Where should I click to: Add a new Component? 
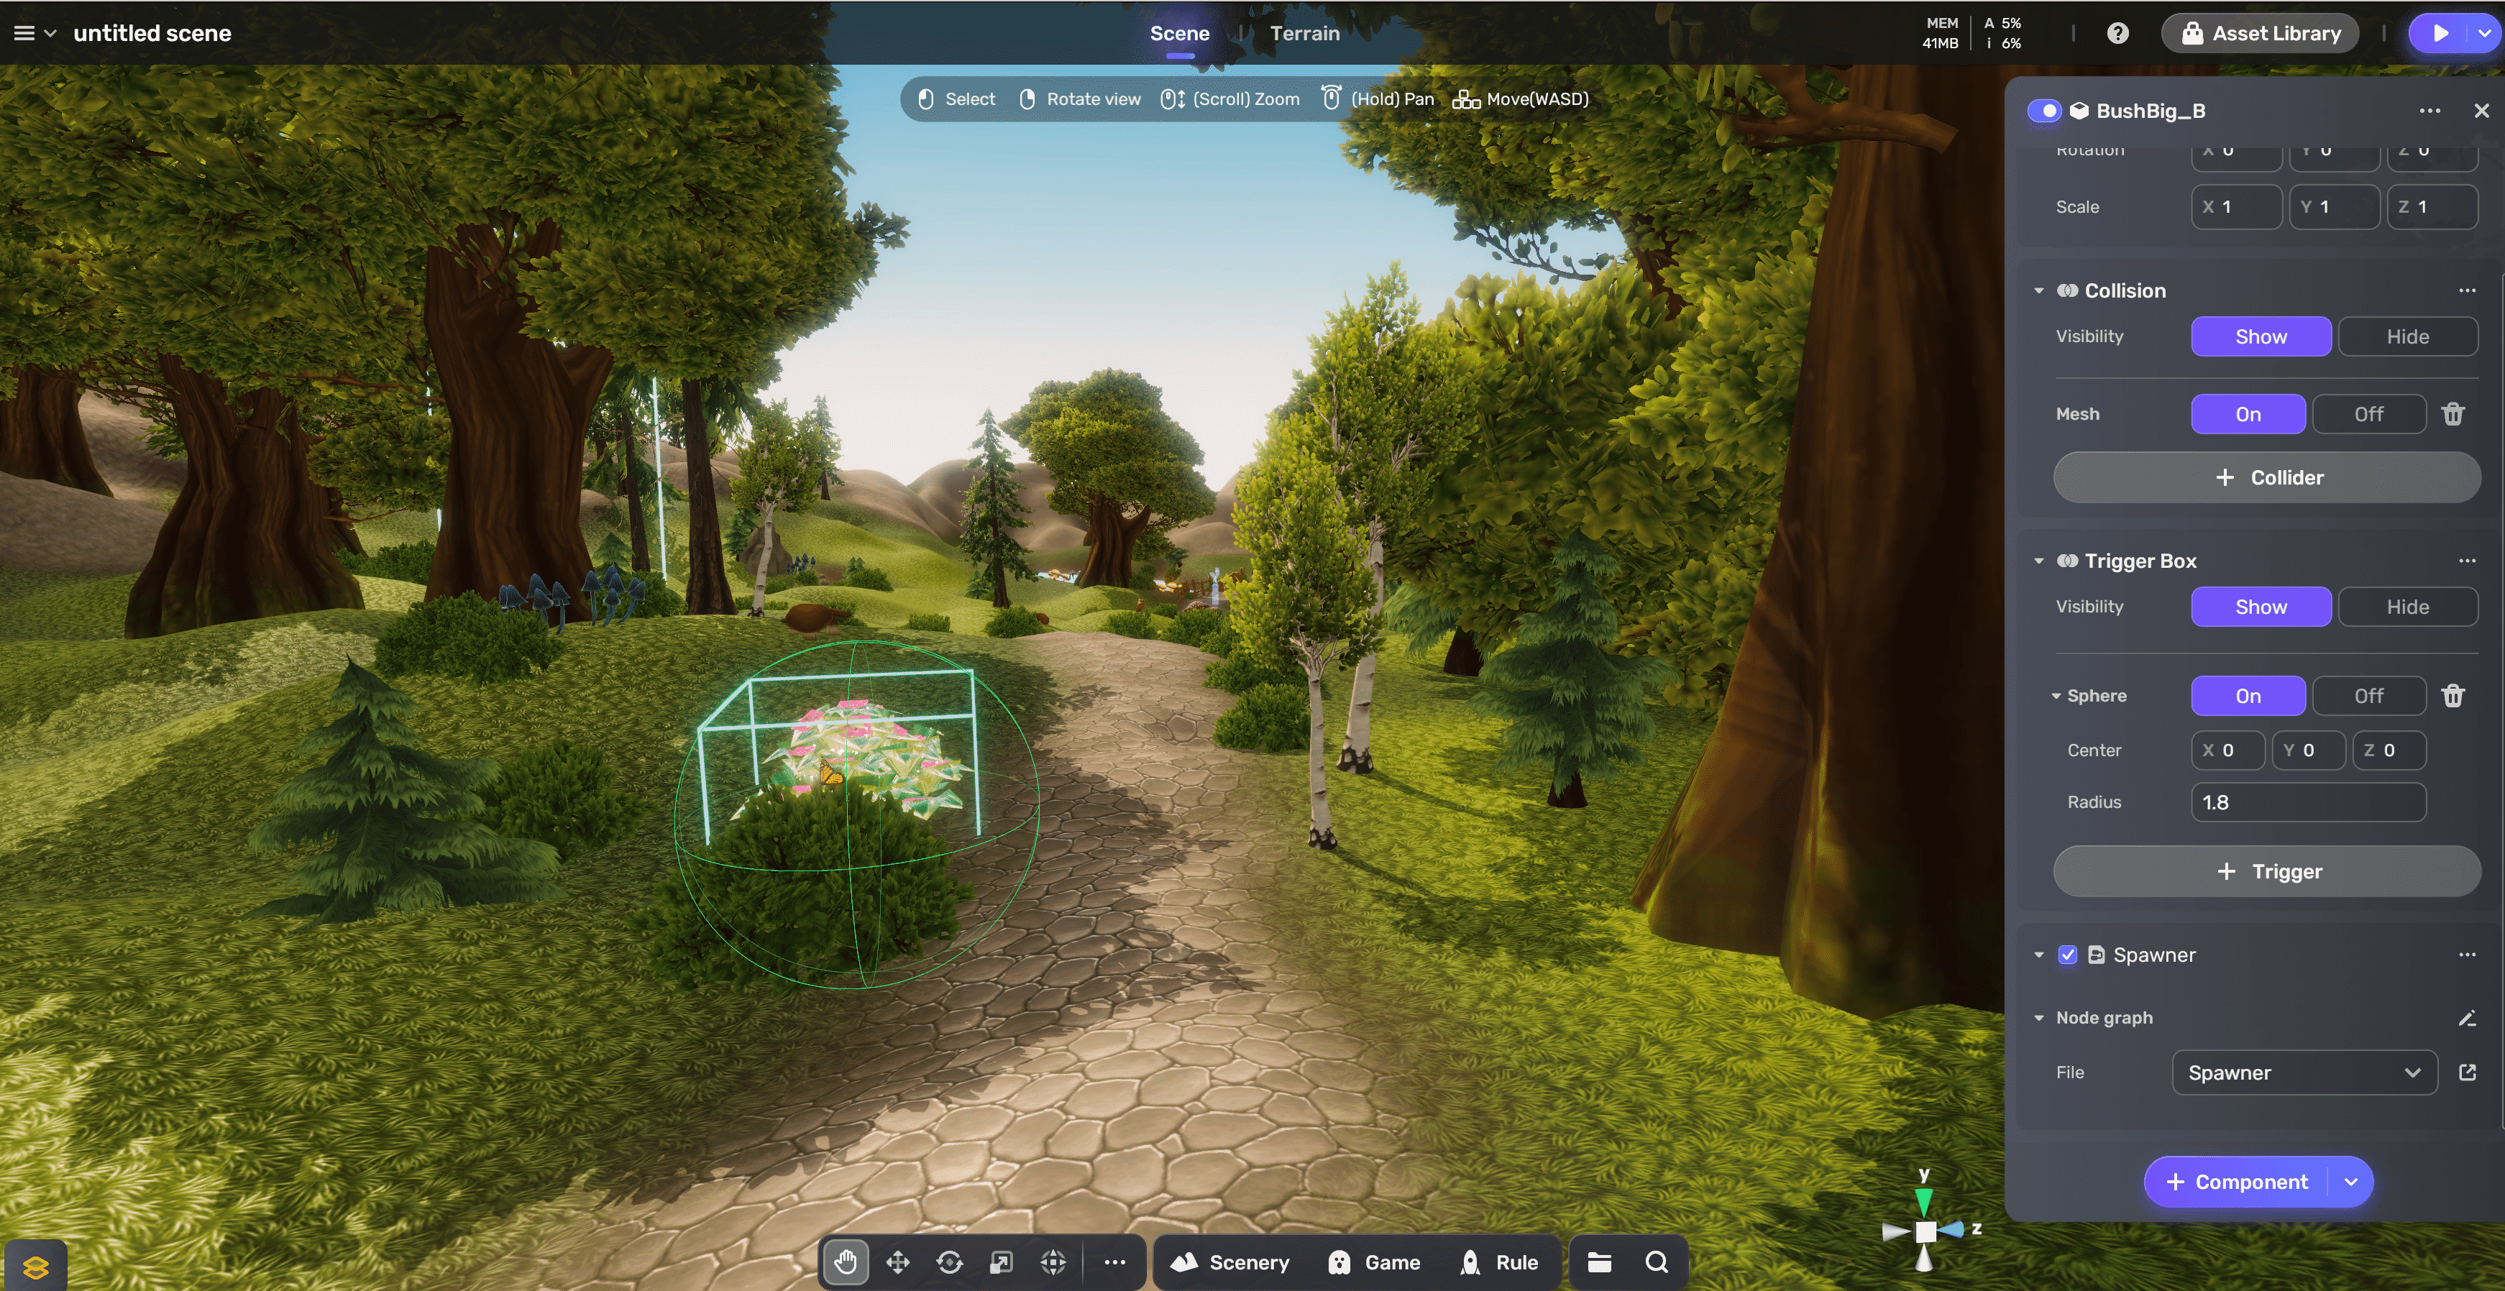2237,1182
